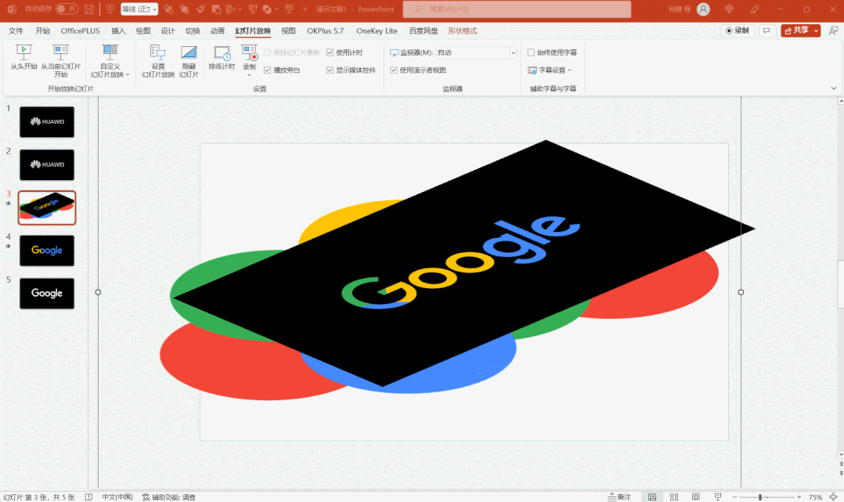Viewport: 844px width, 502px height.
Task: Click the zoom slider handle in status bar
Action: tap(760, 497)
